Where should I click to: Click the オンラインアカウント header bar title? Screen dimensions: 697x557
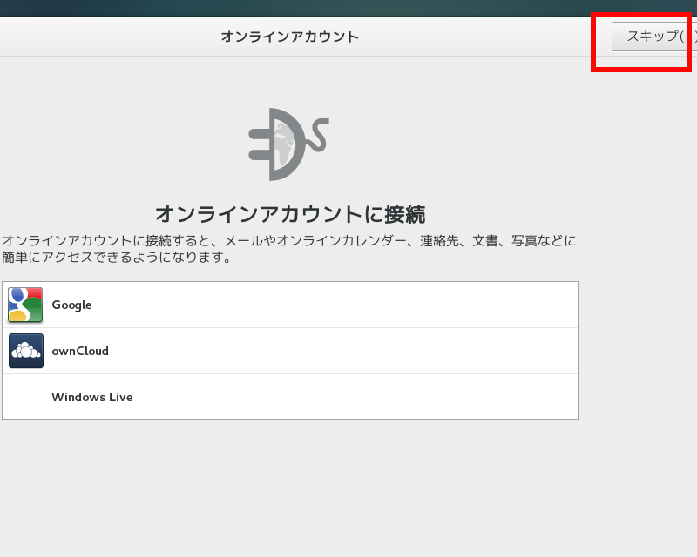point(289,37)
